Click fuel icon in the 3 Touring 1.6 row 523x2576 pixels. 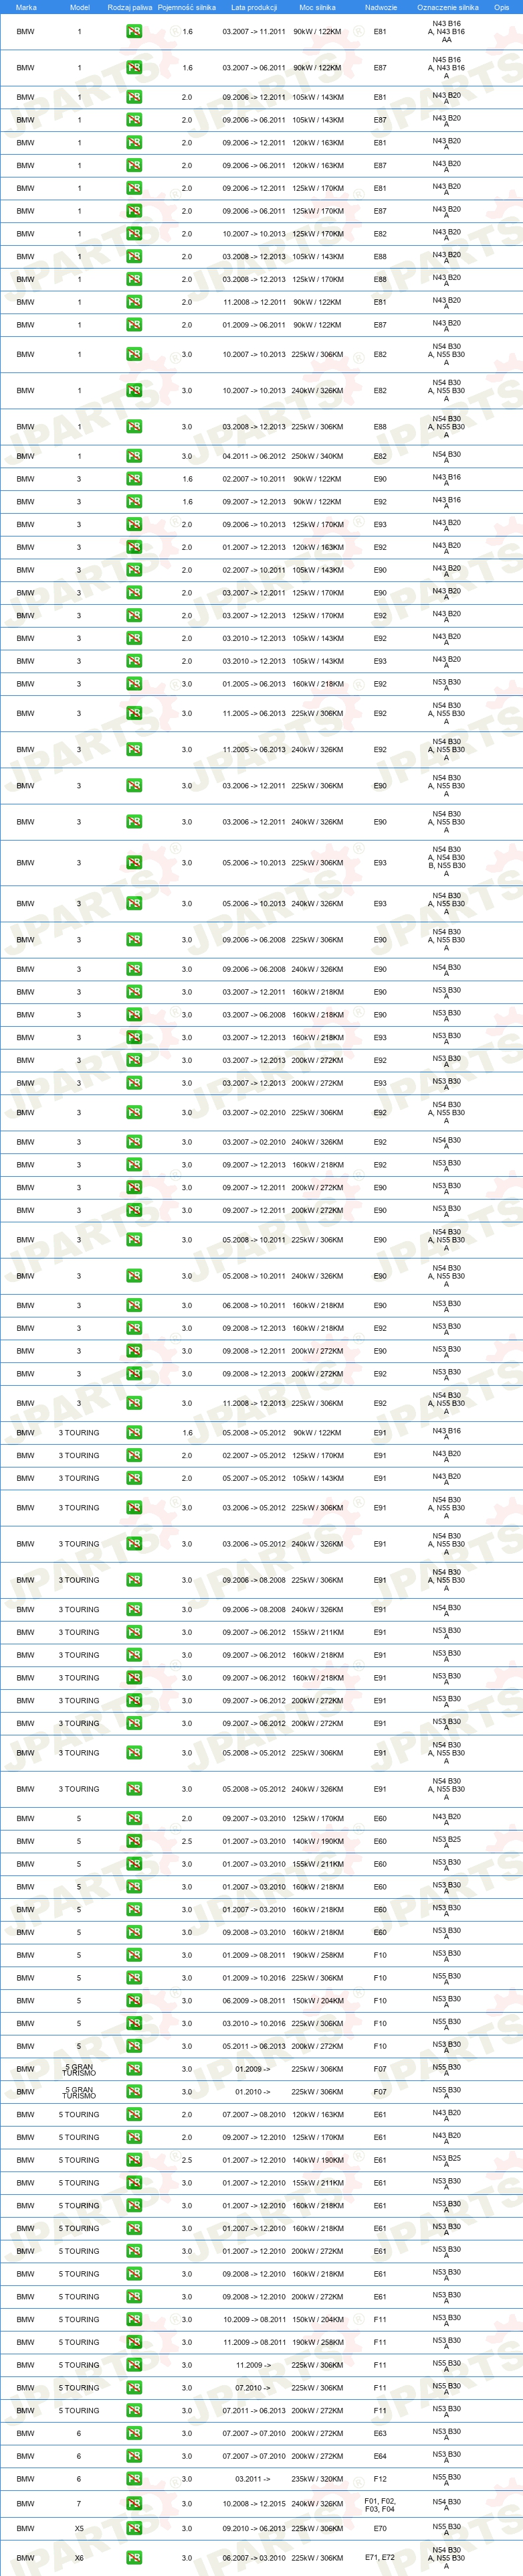coord(134,1433)
